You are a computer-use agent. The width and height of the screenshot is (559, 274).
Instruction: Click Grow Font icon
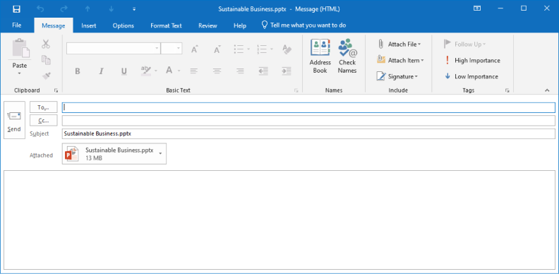coord(195,49)
